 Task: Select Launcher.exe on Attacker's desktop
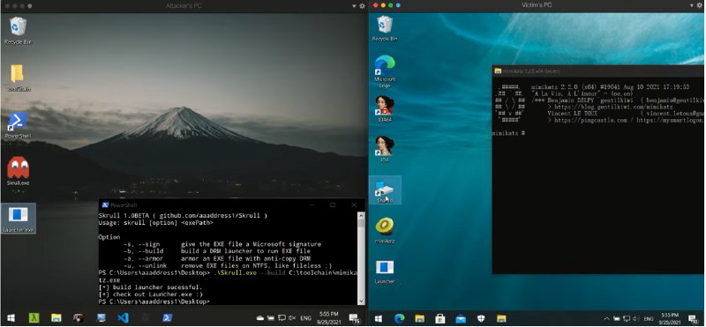pos(18,219)
